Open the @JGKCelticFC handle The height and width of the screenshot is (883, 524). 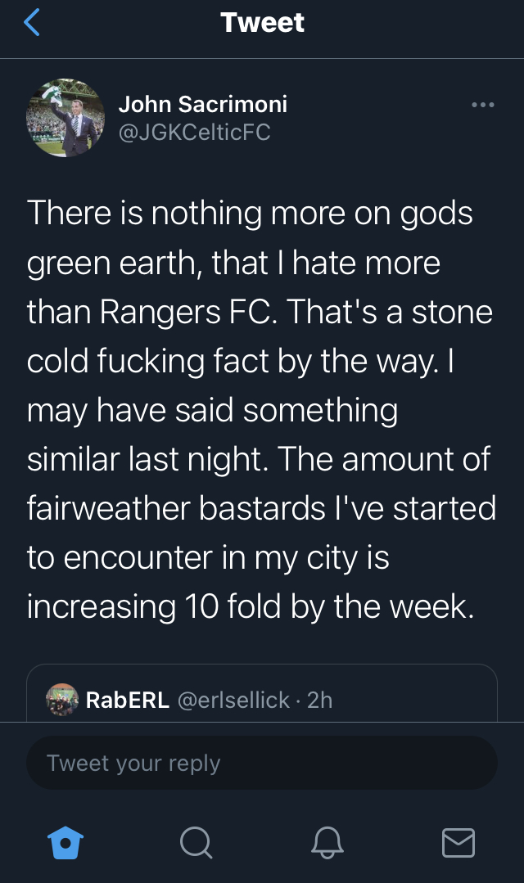pos(194,132)
